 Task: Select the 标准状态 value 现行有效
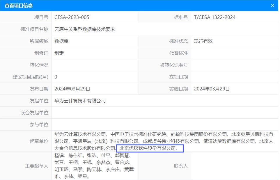[x=203, y=41]
